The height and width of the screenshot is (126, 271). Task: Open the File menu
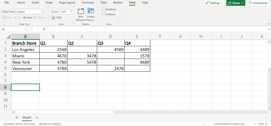click(x=7, y=3)
